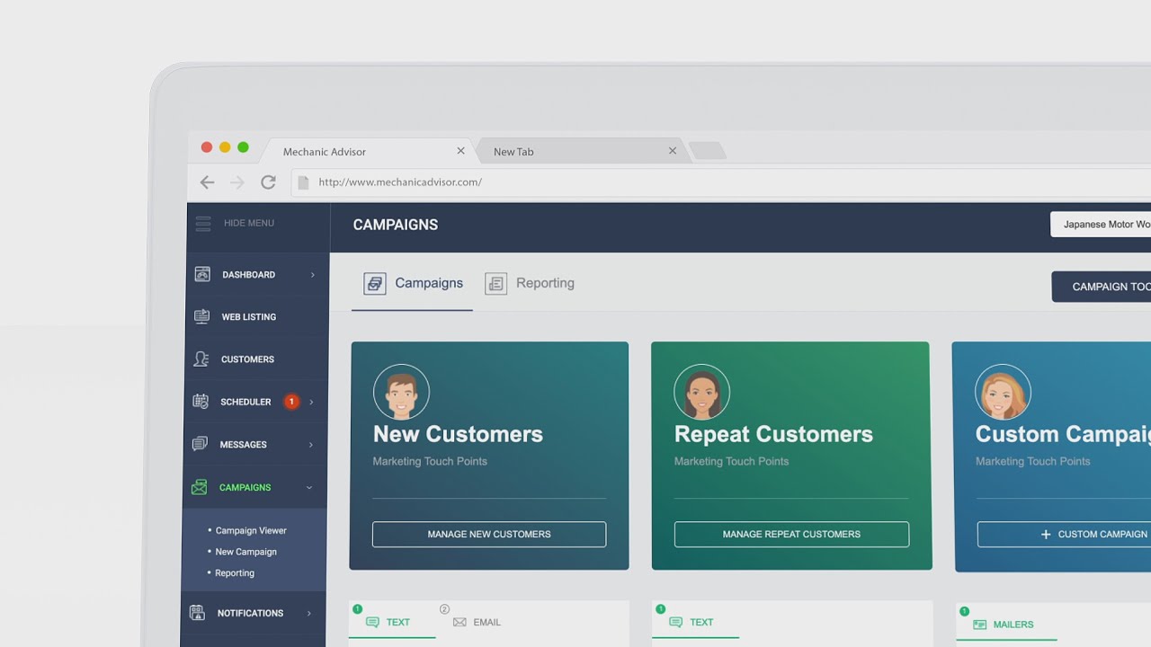Click the hamburger Hide Menu icon
This screenshot has height=647, width=1151.
[x=203, y=224]
